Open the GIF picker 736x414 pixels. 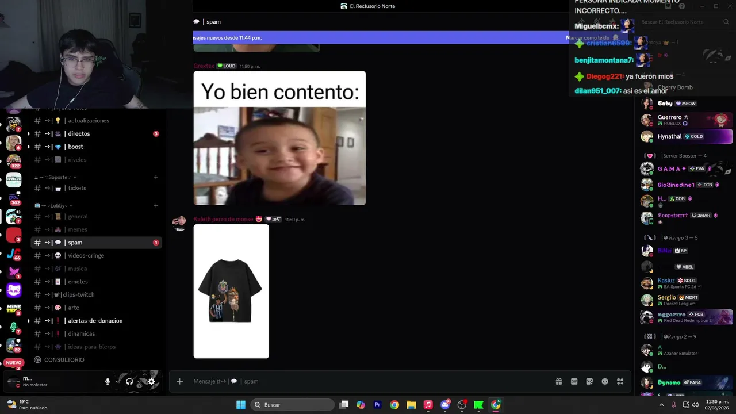click(574, 381)
